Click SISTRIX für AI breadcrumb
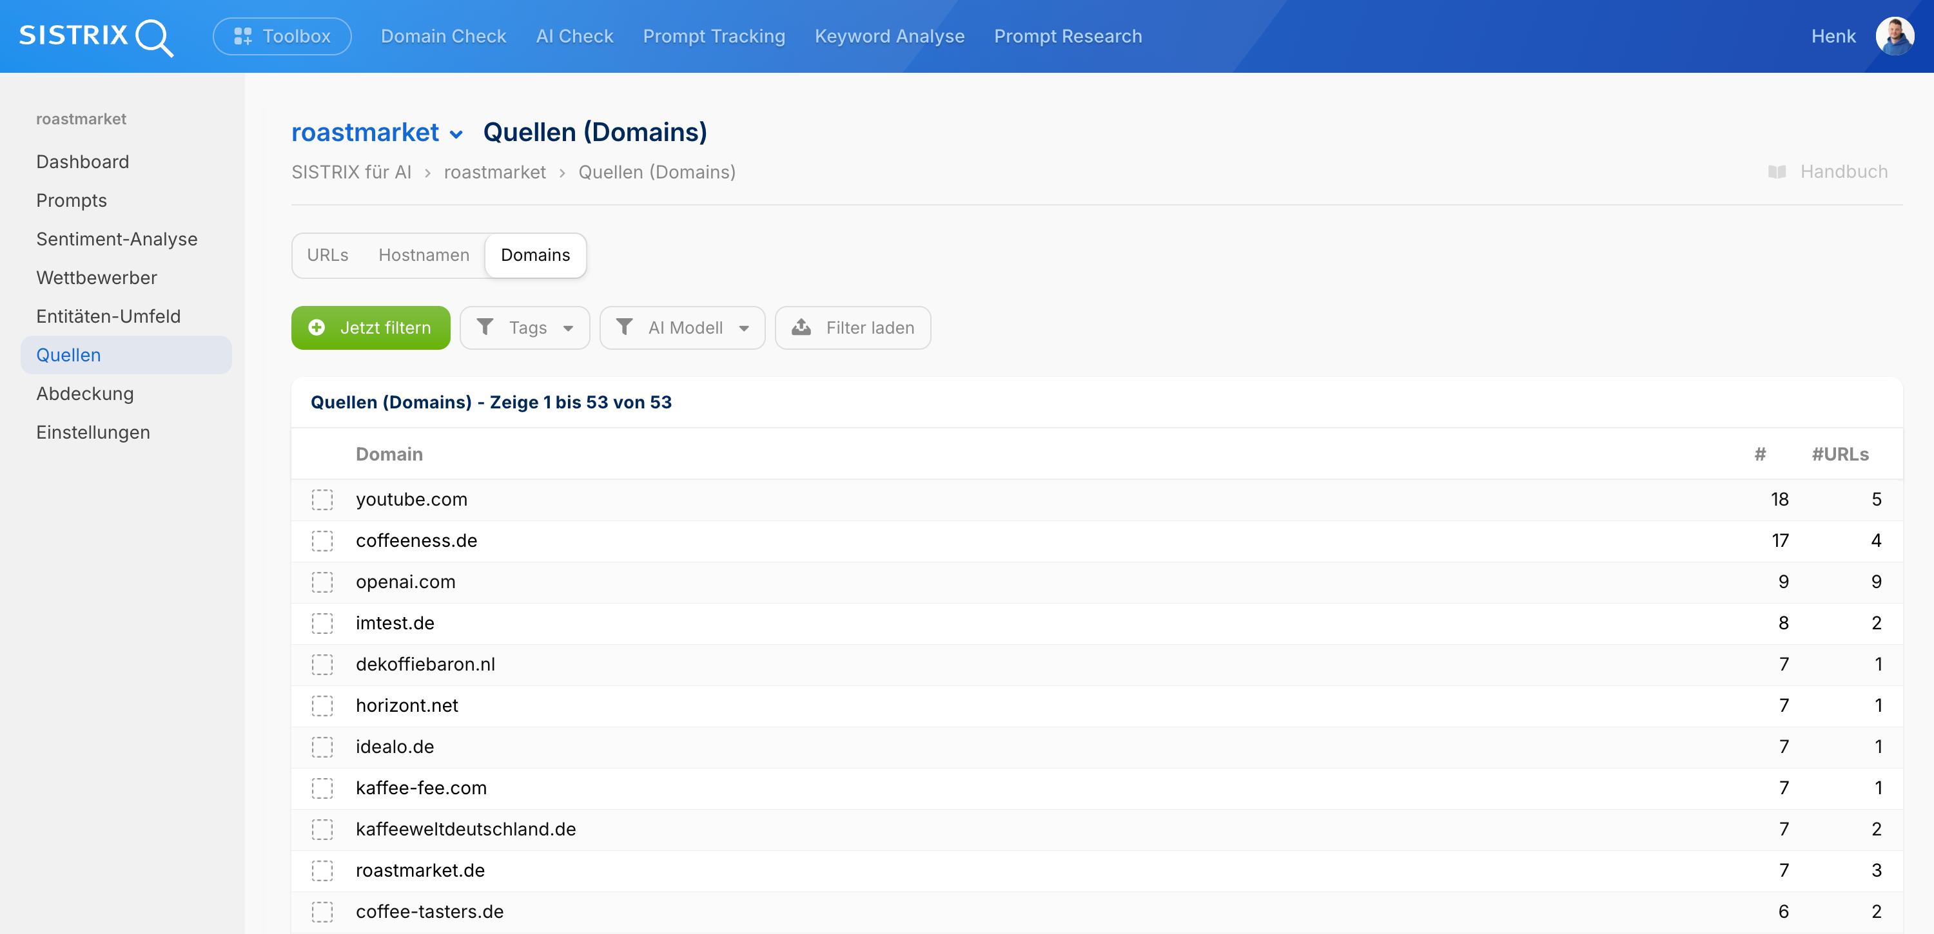 pos(351,173)
